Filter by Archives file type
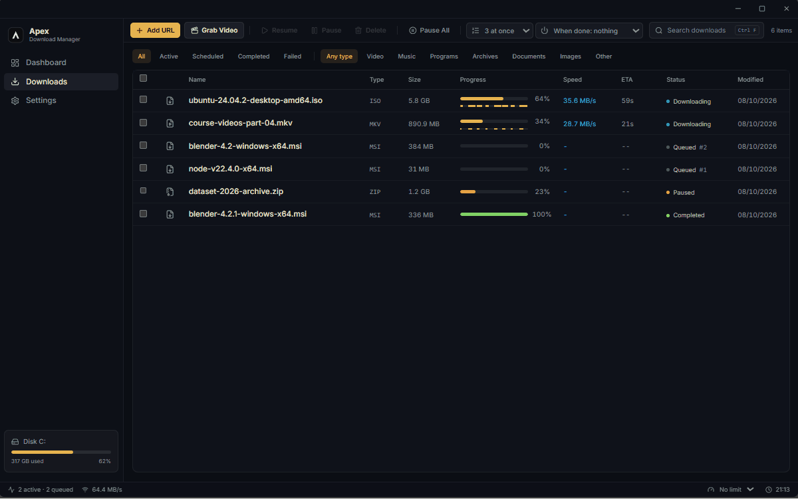 tap(485, 56)
